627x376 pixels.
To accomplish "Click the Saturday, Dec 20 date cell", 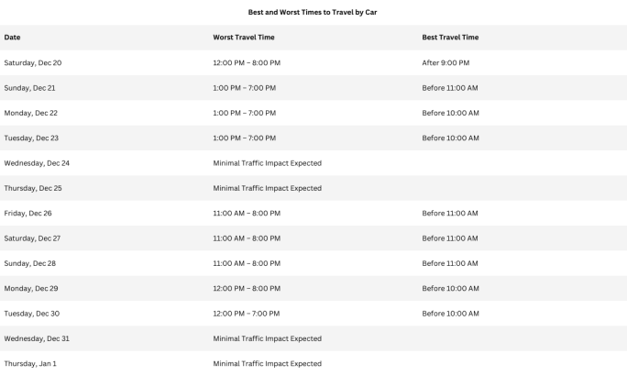I will pos(33,62).
